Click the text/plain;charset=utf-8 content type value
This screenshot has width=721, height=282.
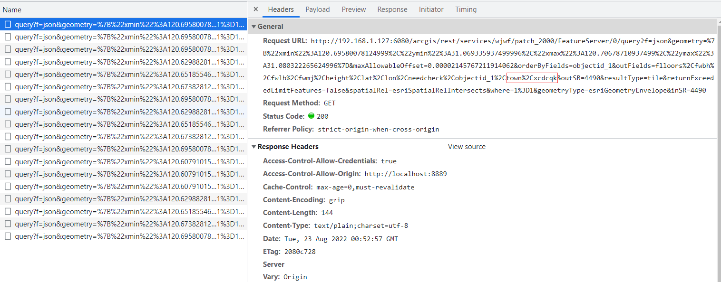tap(361, 226)
